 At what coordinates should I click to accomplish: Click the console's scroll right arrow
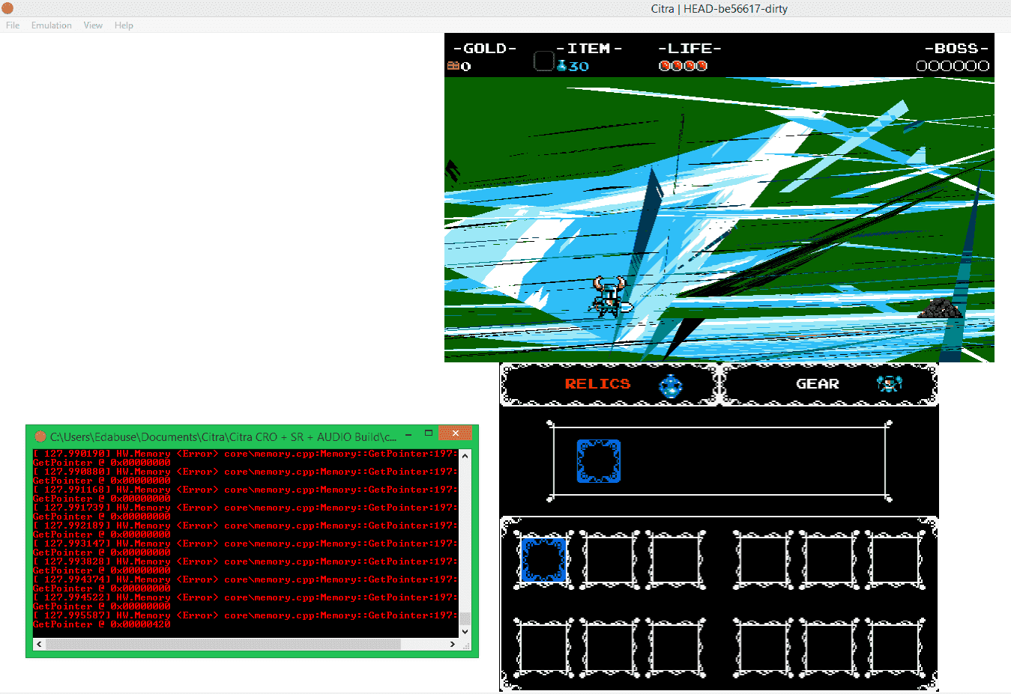pyautogui.click(x=452, y=644)
